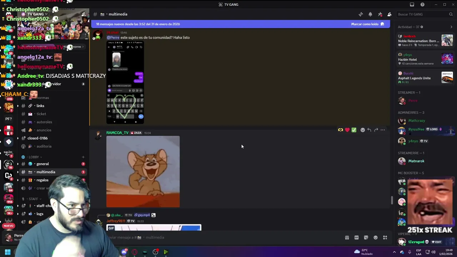
Task: Expand the Actividad panel arrow
Action: coord(451,27)
